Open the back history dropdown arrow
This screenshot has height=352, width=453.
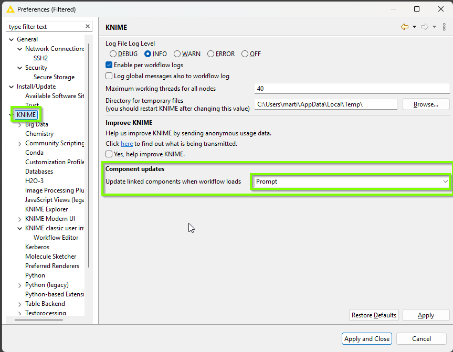coord(414,27)
